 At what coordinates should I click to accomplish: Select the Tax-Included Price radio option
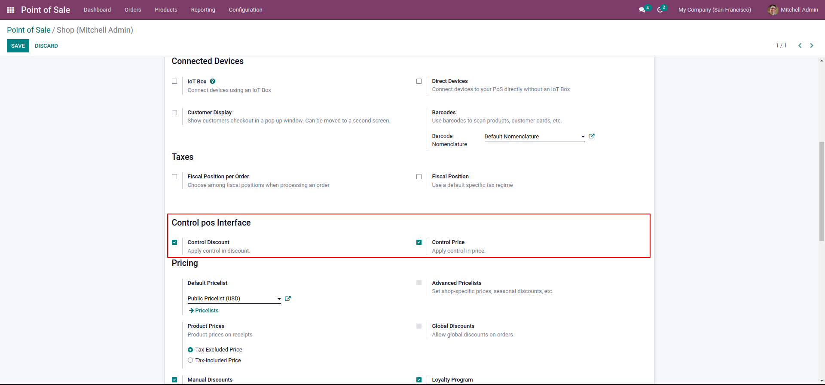(190, 361)
